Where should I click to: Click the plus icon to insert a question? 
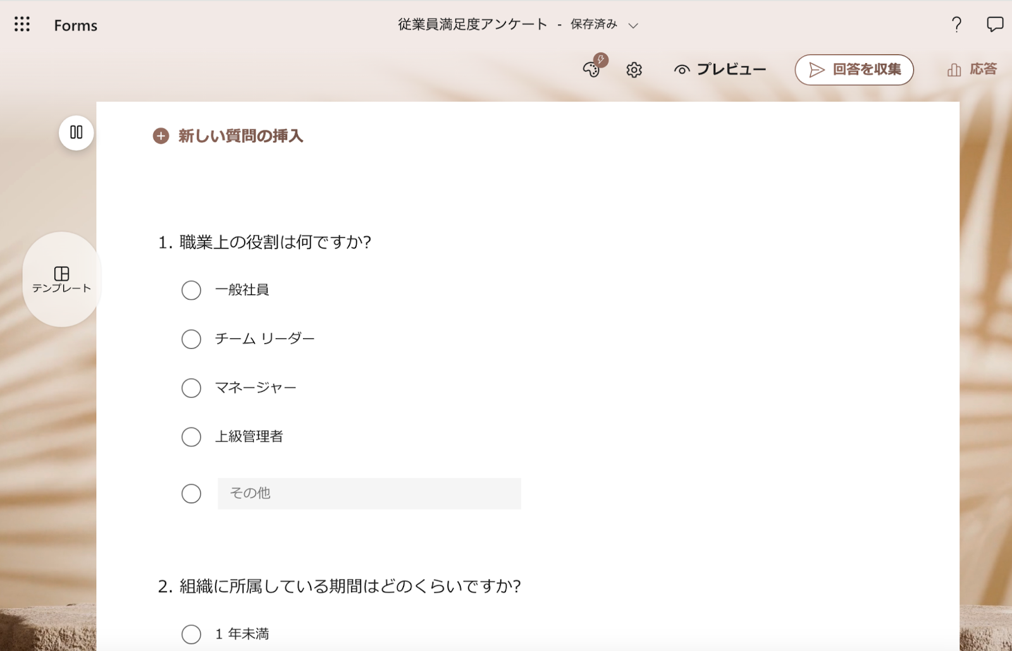pos(160,135)
